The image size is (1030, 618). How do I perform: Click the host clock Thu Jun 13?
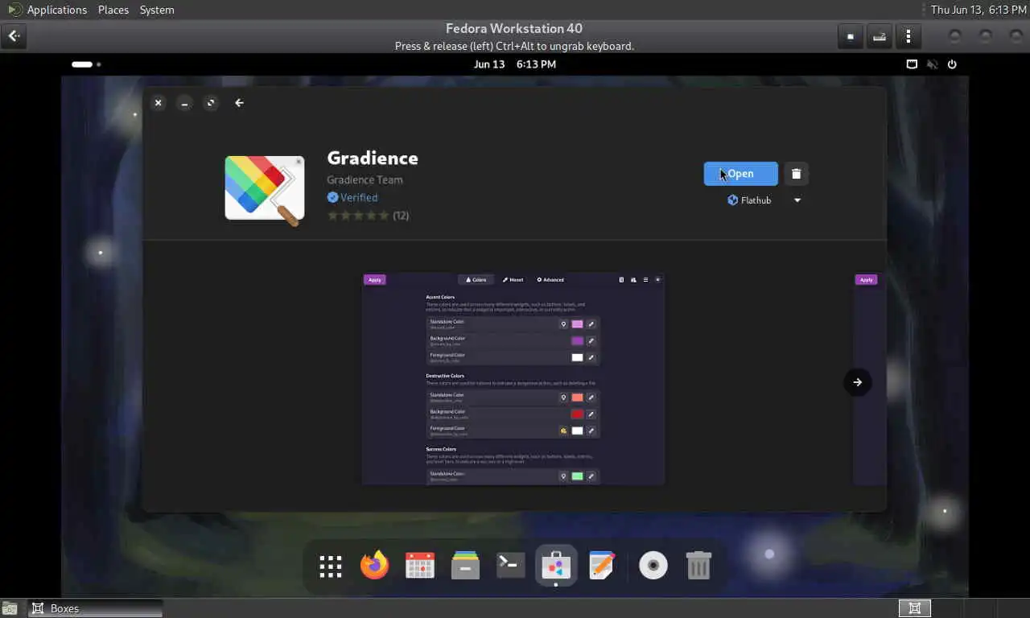coord(978,10)
